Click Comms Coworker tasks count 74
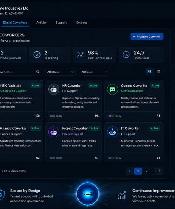 click(x=158, y=116)
